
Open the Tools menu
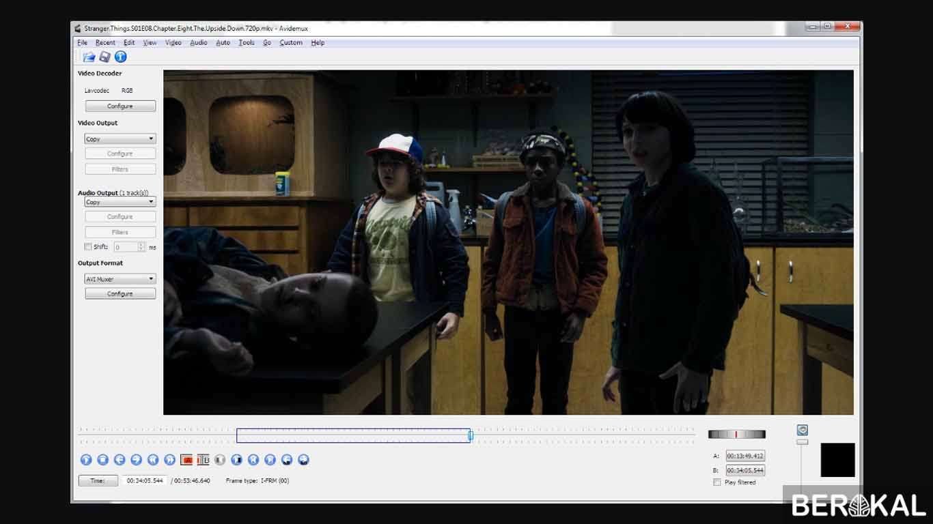(x=247, y=42)
